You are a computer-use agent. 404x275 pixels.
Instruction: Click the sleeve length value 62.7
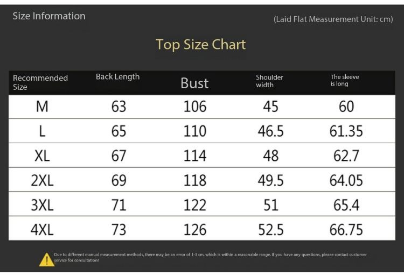(x=346, y=156)
